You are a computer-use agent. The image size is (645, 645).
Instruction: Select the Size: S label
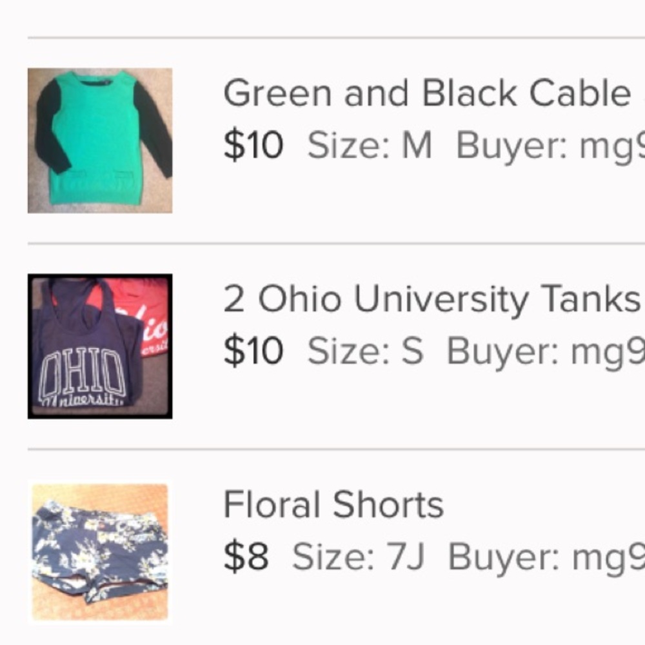click(x=365, y=352)
